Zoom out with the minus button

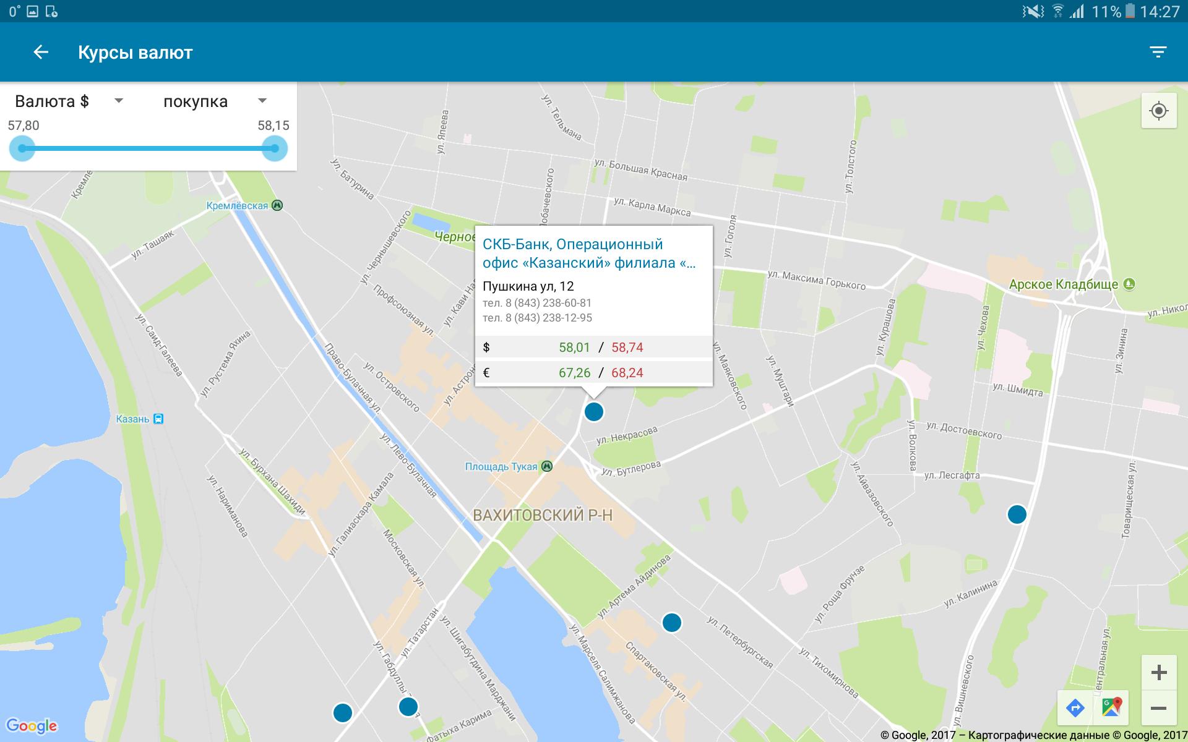1159,708
